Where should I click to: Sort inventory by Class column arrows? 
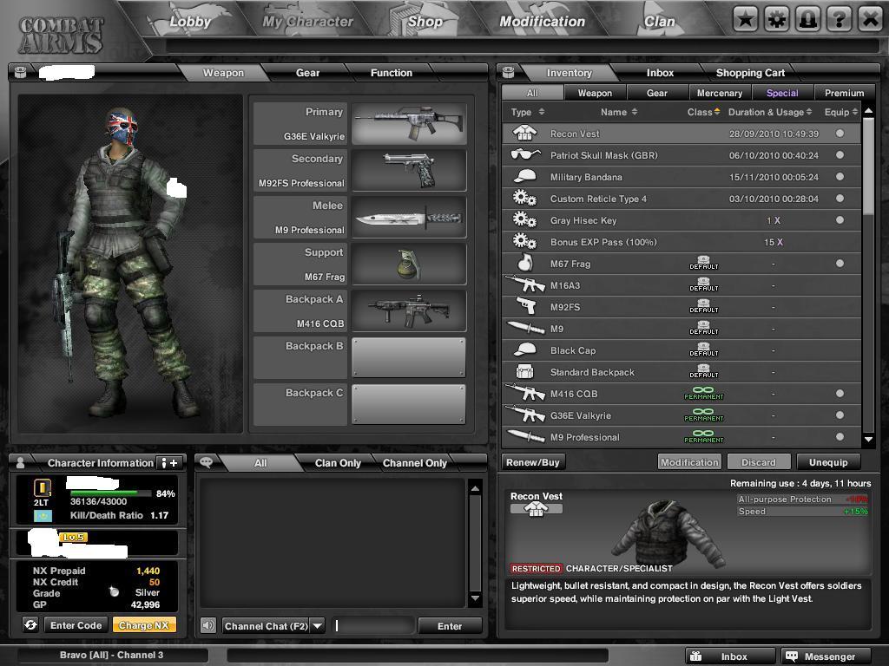pos(716,112)
